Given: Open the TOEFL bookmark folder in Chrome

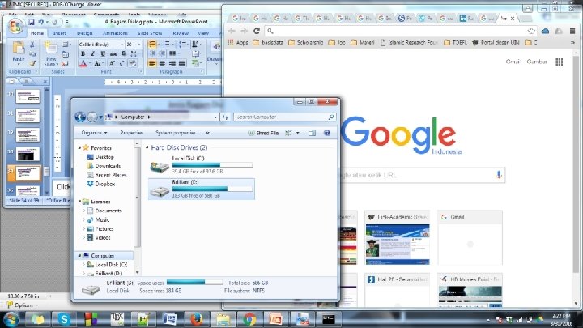Looking at the screenshot, I should [x=455, y=42].
